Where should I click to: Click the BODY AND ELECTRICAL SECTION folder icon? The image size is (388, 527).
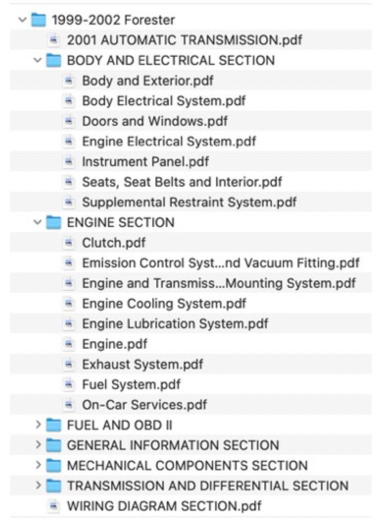(x=54, y=60)
